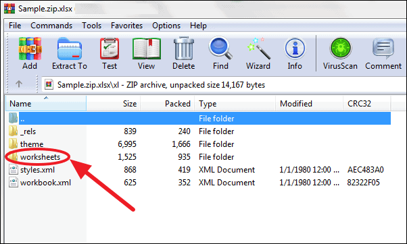Click the address bar path field

[x=224, y=85]
